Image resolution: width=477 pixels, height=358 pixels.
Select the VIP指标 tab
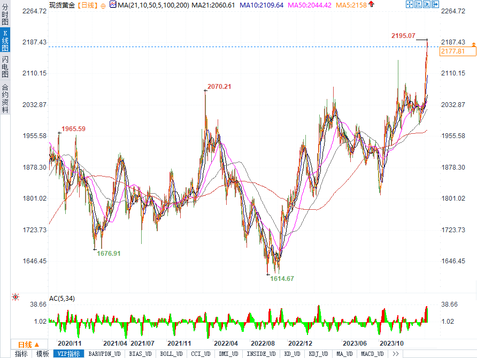[69, 354]
